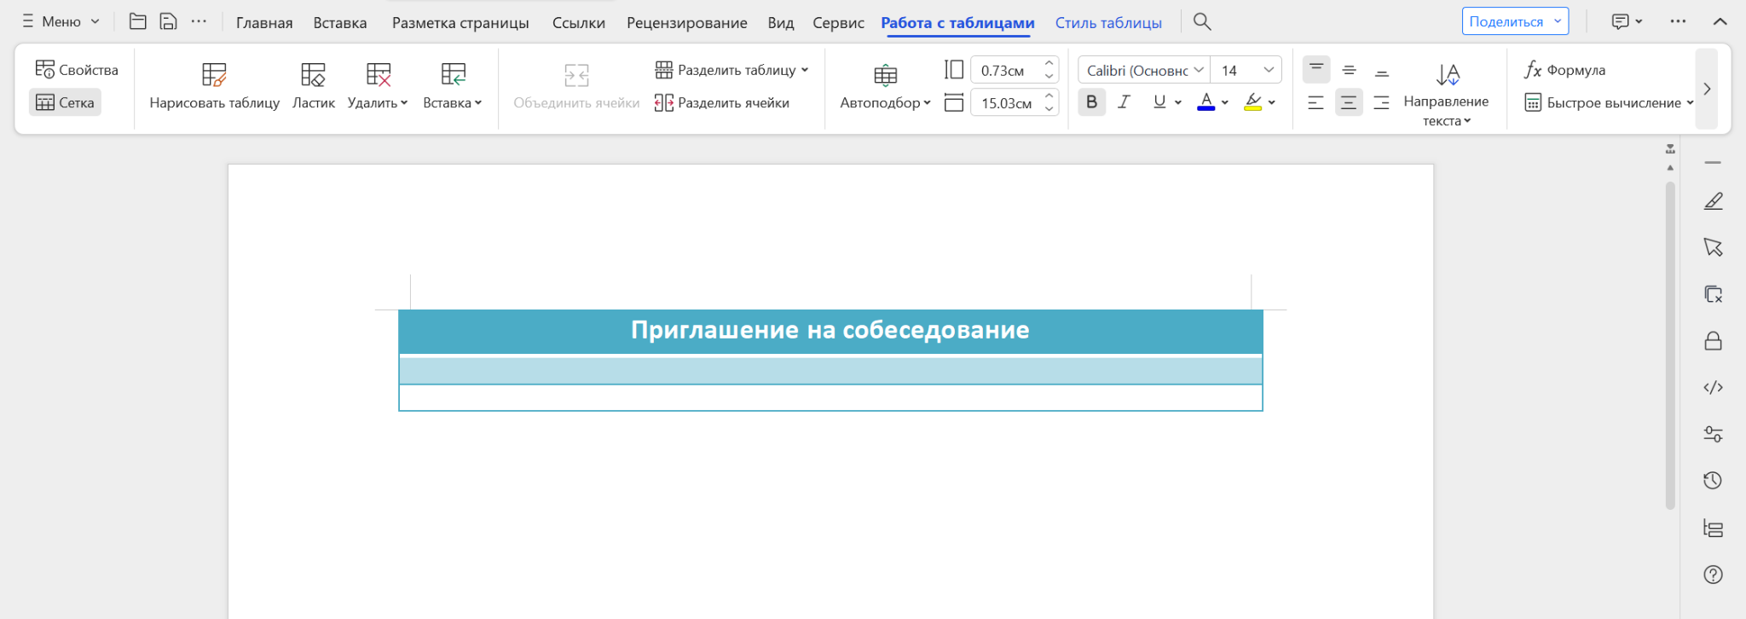Viewport: 1746px width, 619px height.
Task: Click the help question mark icon
Action: [1713, 575]
